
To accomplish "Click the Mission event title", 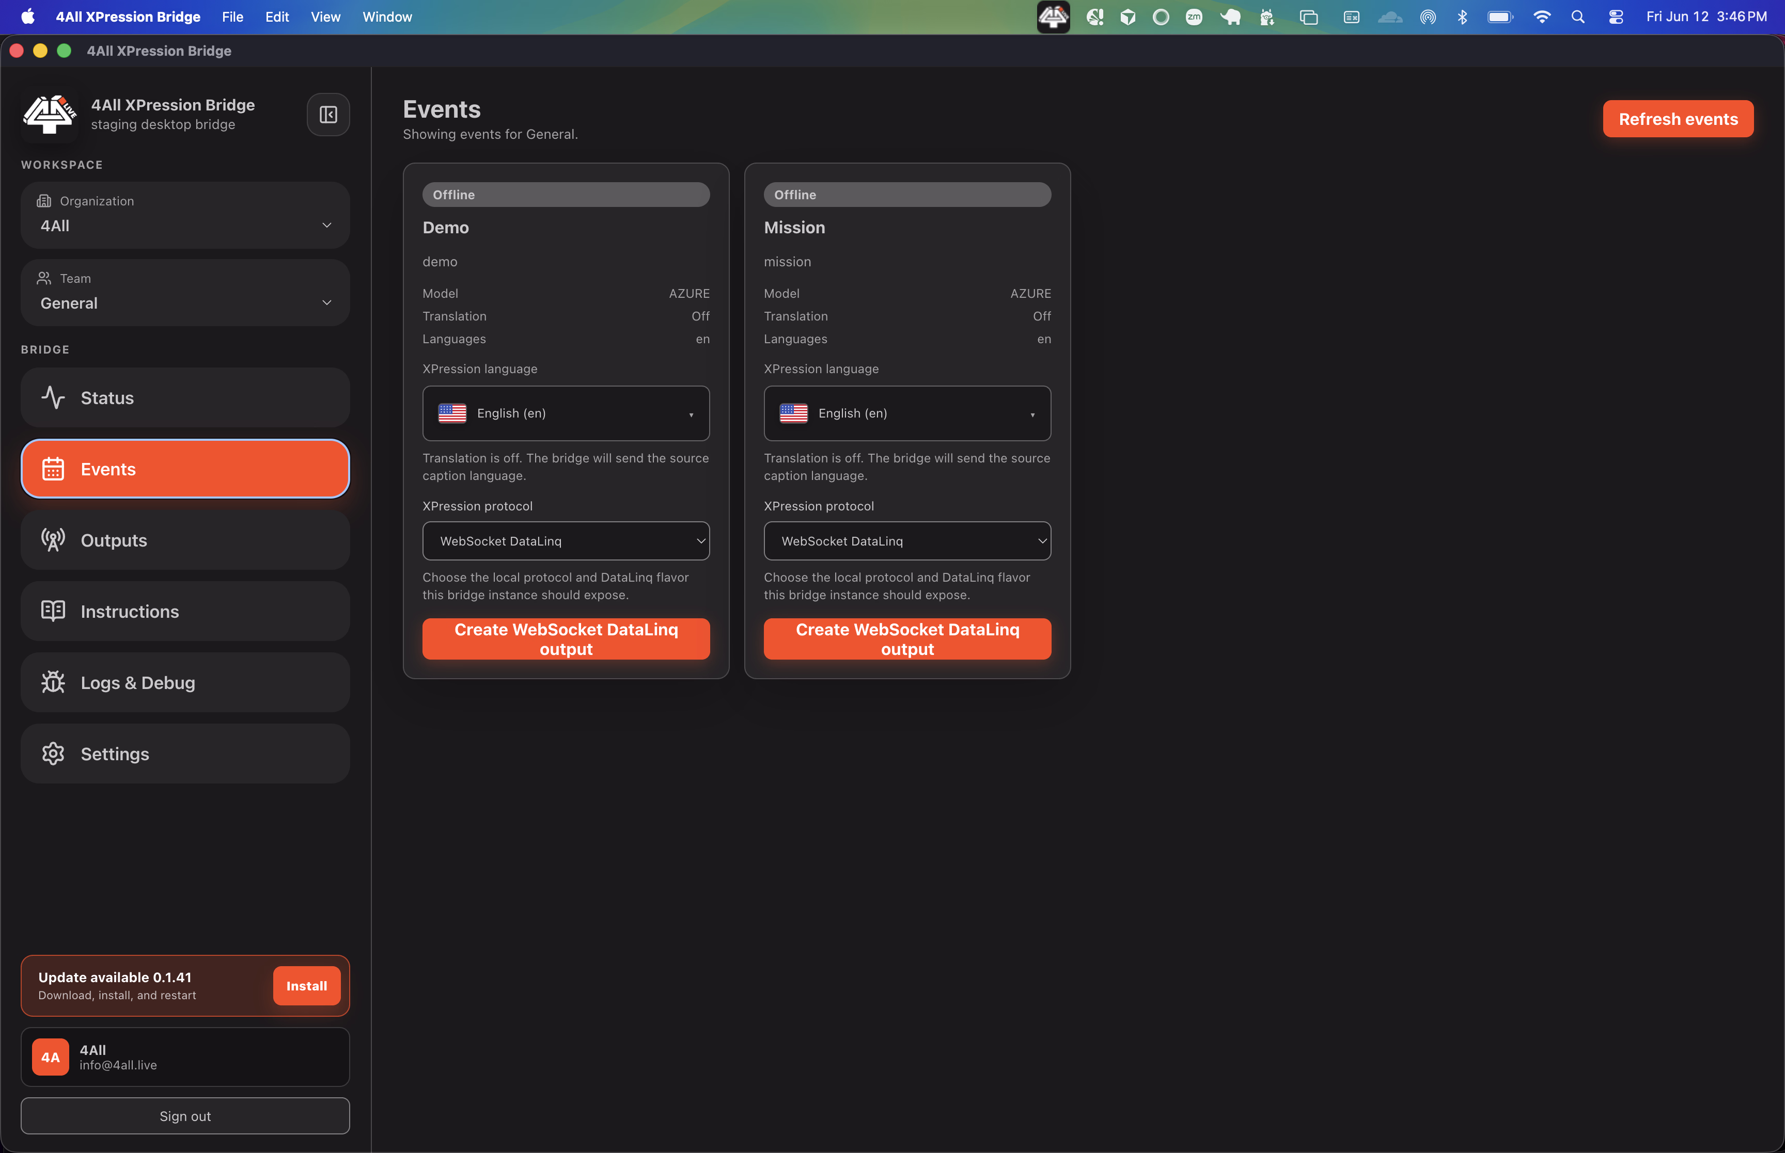I will [794, 228].
